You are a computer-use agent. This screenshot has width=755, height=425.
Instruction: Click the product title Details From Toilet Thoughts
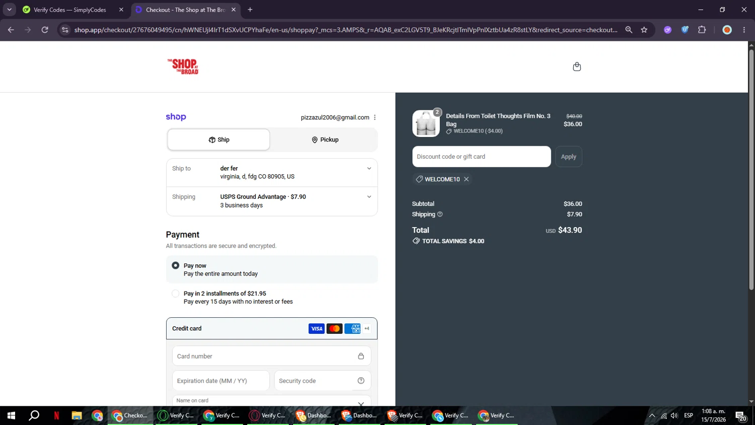[498, 120]
